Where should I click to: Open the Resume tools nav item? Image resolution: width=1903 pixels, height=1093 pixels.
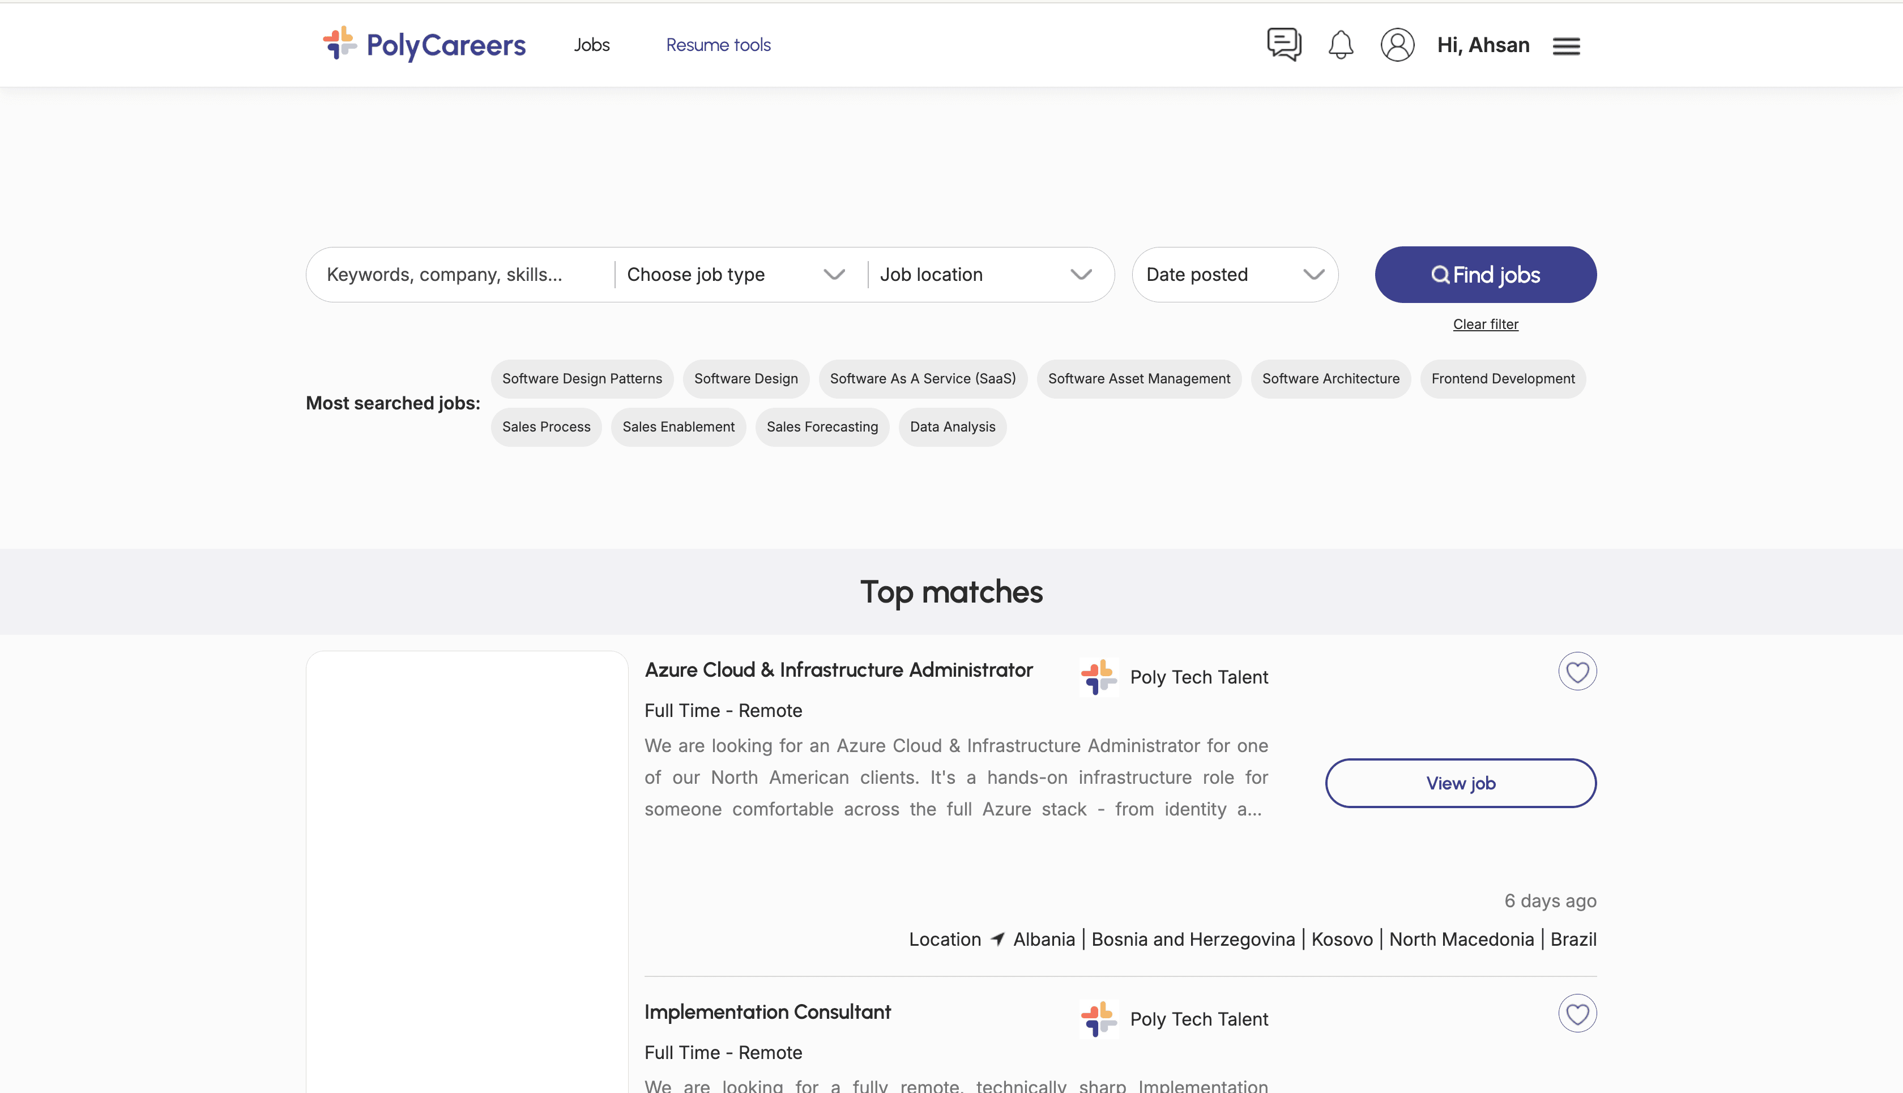pyautogui.click(x=718, y=45)
